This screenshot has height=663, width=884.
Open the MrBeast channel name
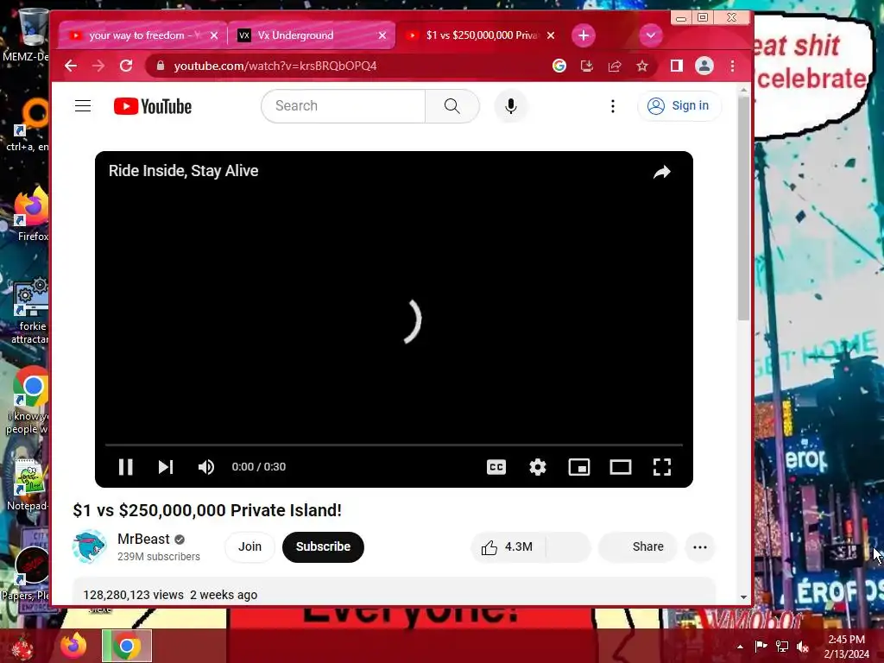point(143,539)
